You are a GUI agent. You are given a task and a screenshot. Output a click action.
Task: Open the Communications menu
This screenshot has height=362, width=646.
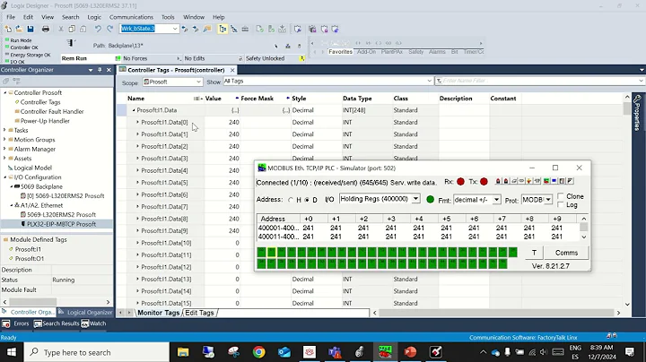[131, 17]
